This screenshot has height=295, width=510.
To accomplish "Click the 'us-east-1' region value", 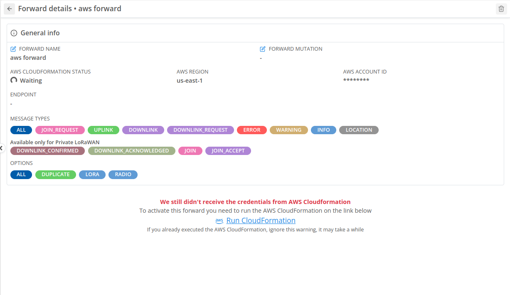I will pyautogui.click(x=190, y=81).
